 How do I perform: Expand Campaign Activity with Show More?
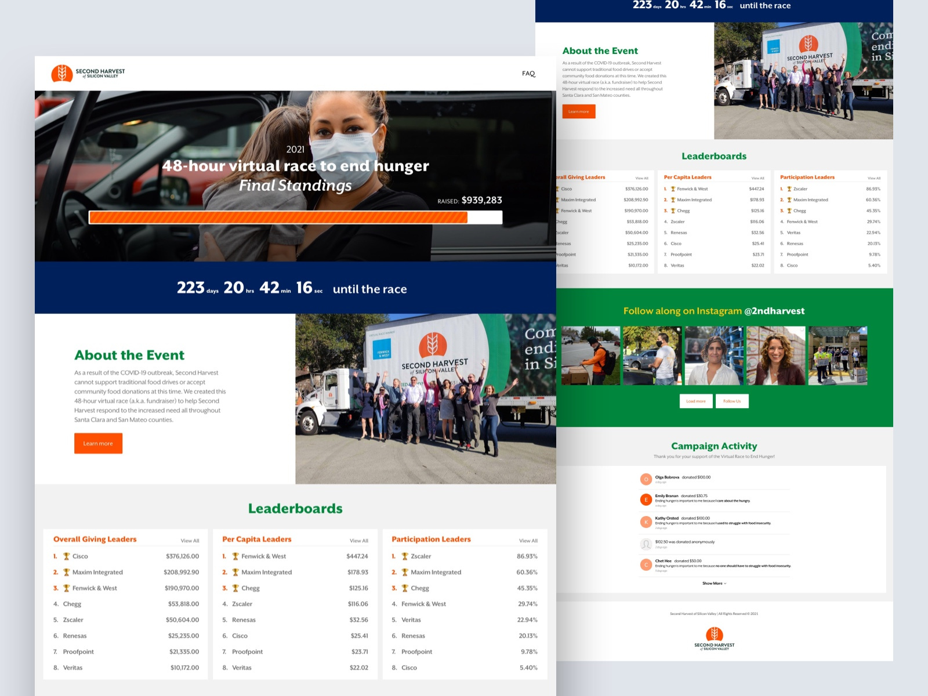click(714, 583)
